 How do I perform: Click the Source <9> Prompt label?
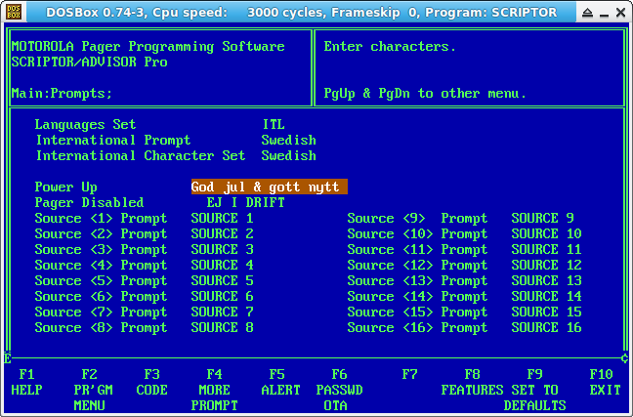[x=417, y=218]
